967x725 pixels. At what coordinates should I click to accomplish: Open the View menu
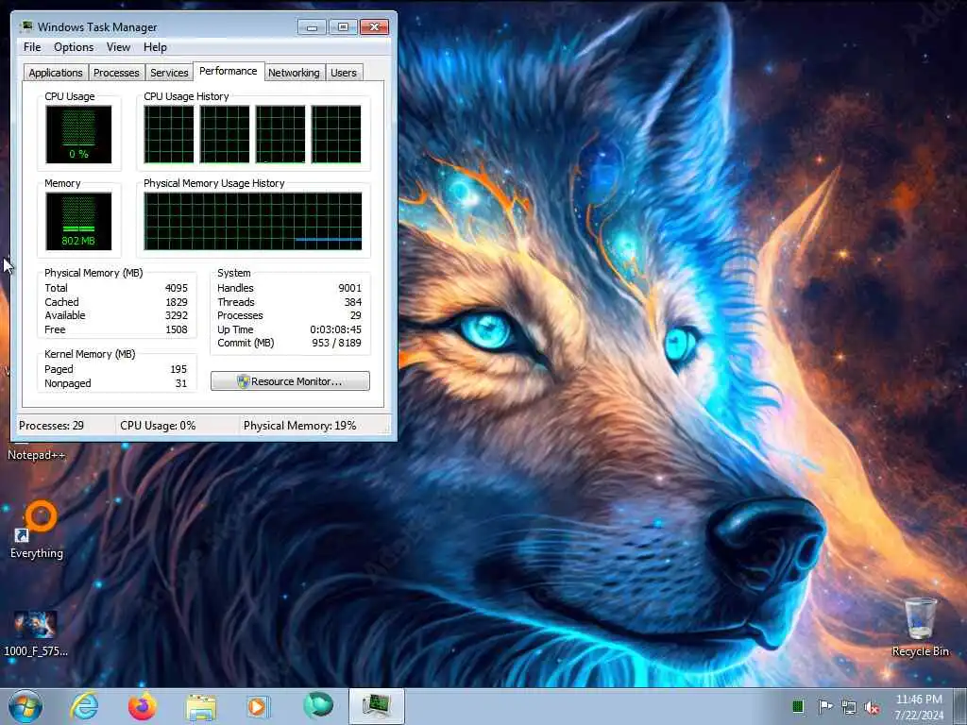[118, 47]
